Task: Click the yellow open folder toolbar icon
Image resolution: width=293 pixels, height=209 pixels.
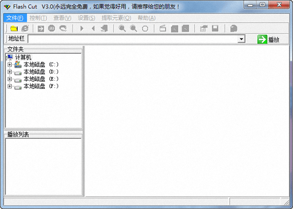Action: click(x=14, y=29)
